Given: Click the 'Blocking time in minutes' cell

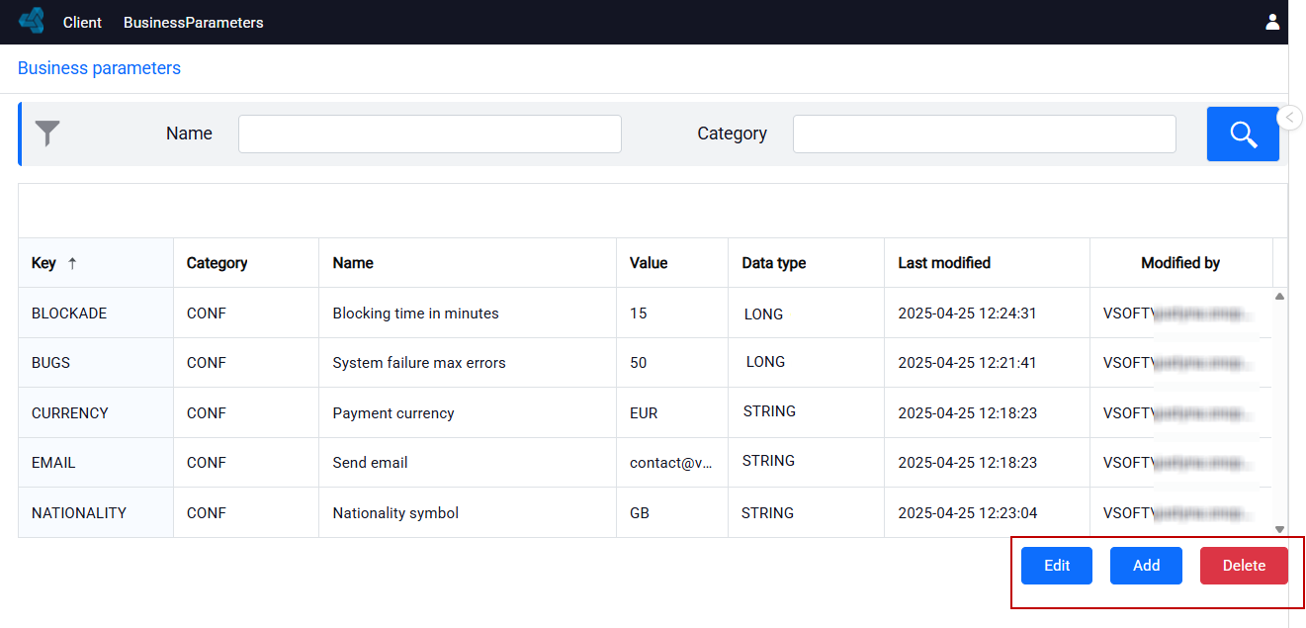Looking at the screenshot, I should (468, 314).
